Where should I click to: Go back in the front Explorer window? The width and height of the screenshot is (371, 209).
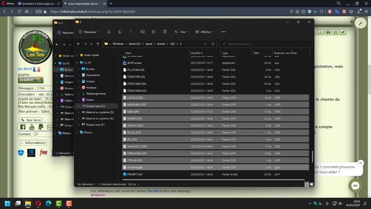[x=79, y=44]
